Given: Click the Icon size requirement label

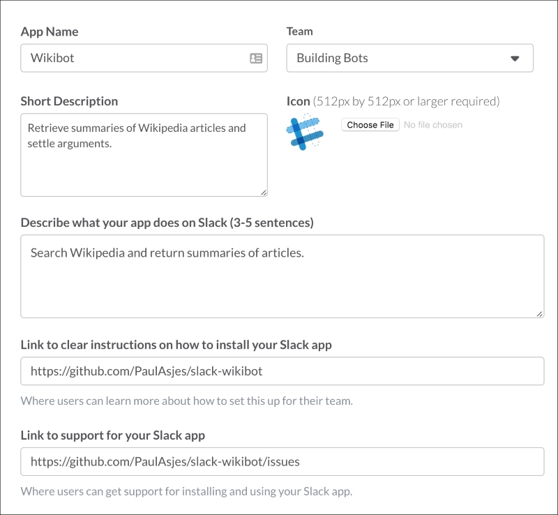Looking at the screenshot, I should [393, 101].
